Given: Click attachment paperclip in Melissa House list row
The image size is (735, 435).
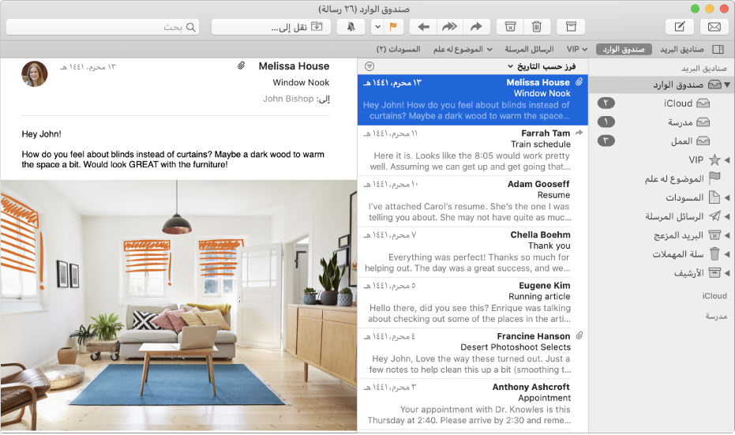Looking at the screenshot, I should (579, 82).
